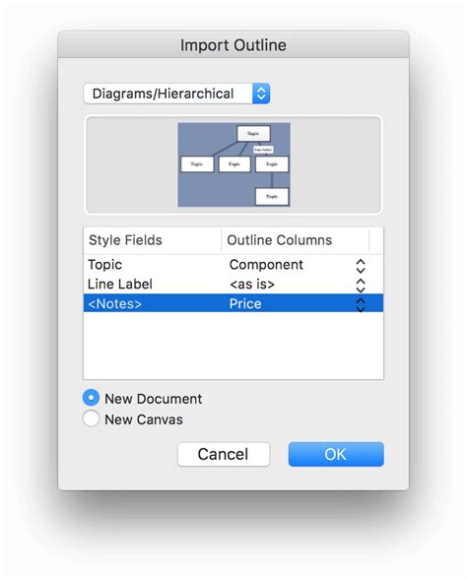Select the Topic style field row
The image size is (467, 580).
(x=233, y=265)
